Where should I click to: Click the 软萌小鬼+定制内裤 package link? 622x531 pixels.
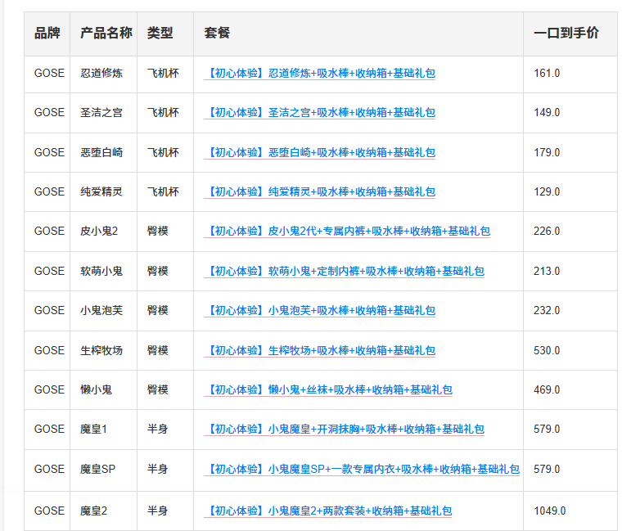[344, 271]
